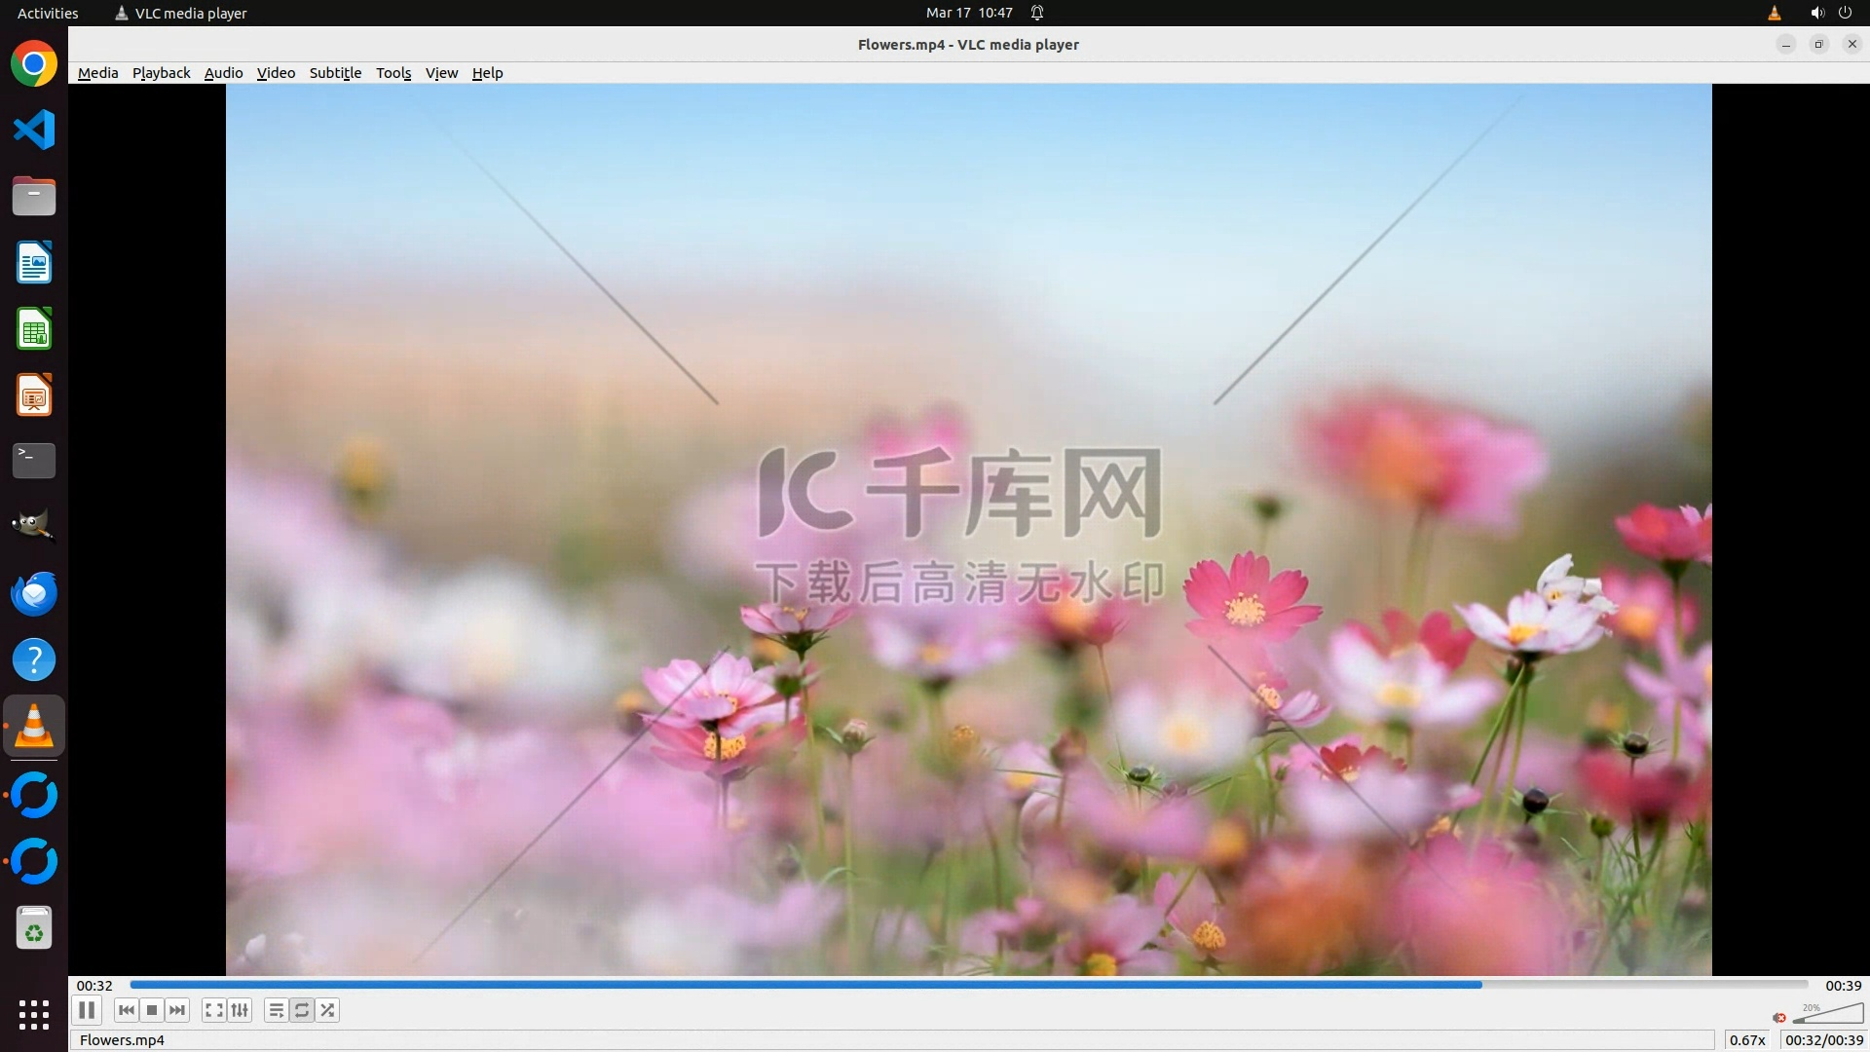Adjust the volume slider
This screenshot has width=1870, height=1052.
(1828, 1015)
